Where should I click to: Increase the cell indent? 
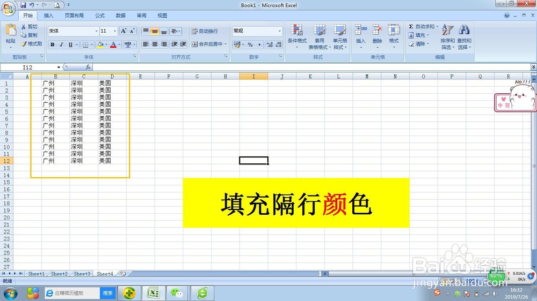point(183,44)
